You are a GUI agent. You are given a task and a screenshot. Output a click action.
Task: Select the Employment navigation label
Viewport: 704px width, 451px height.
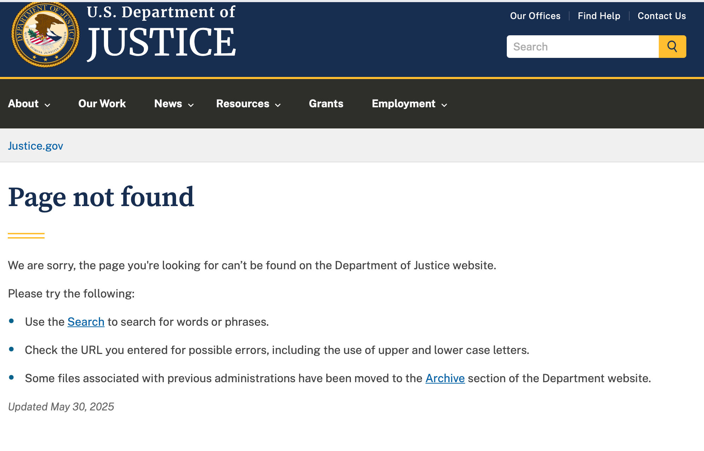(403, 104)
